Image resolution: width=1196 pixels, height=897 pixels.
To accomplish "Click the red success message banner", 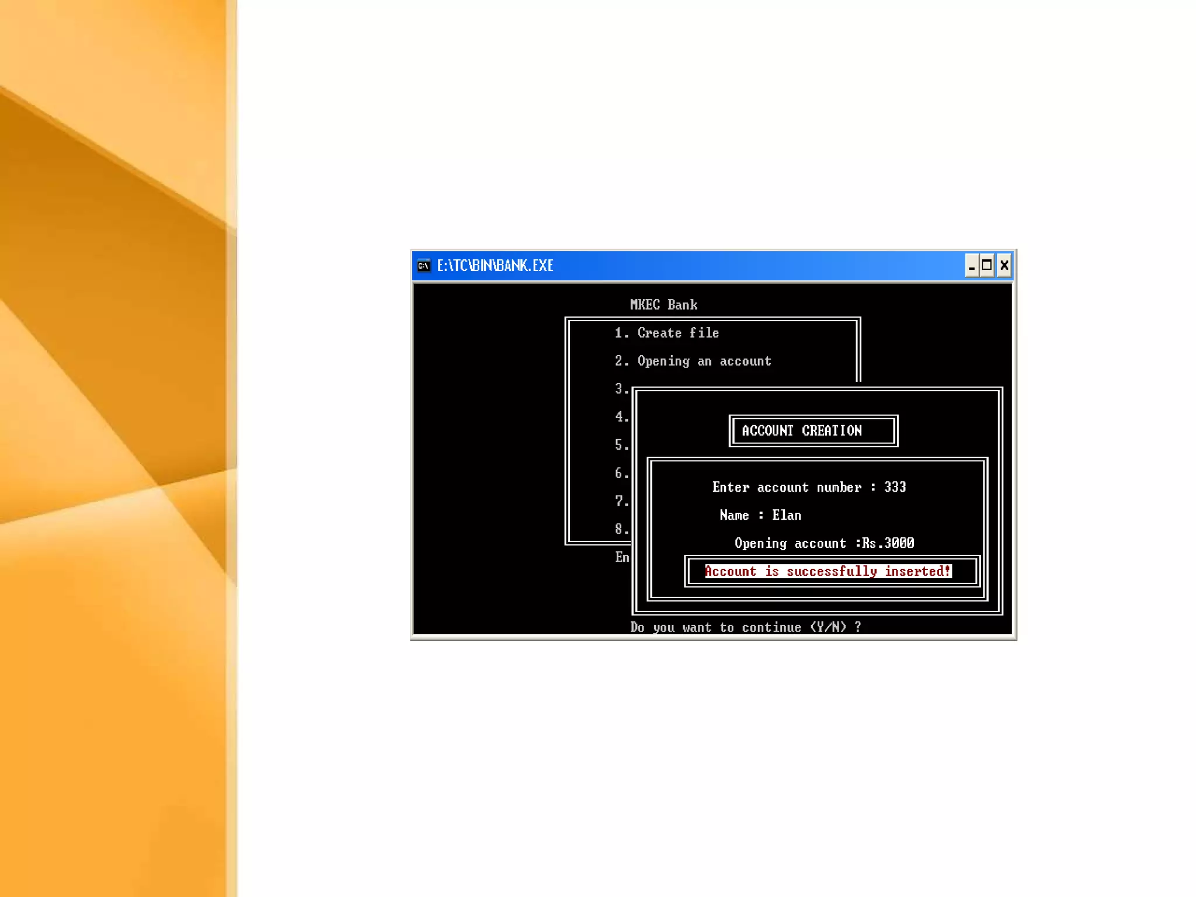I will 828,571.
